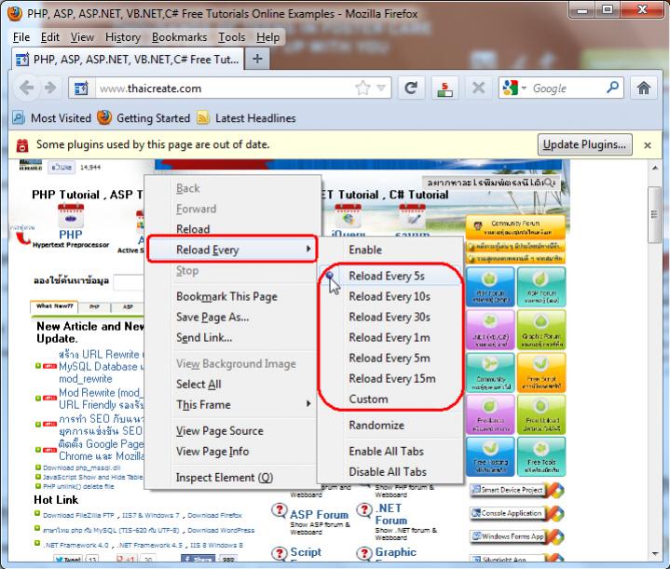Click the PHP Hypertext Preprocessor icon

click(71, 216)
